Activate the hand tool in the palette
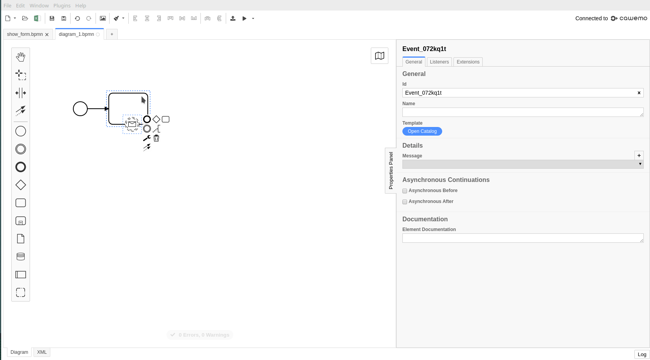Screen dimensions: 650x360 (20, 56)
